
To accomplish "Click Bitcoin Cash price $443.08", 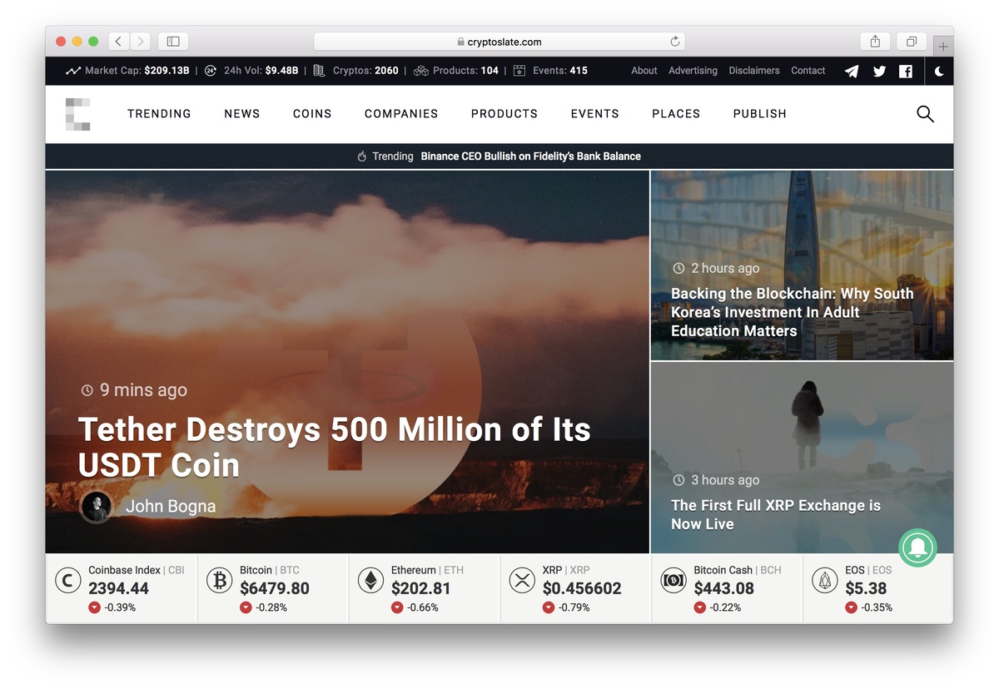I will pyautogui.click(x=724, y=588).
